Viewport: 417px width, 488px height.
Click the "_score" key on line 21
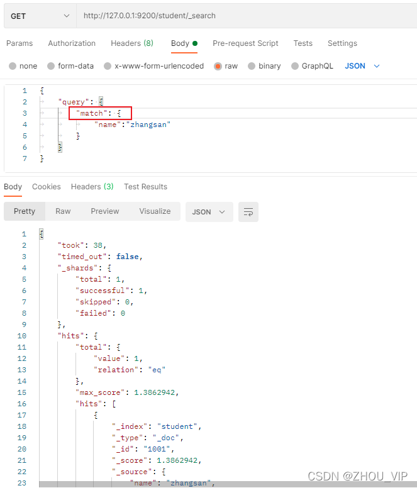130,460
